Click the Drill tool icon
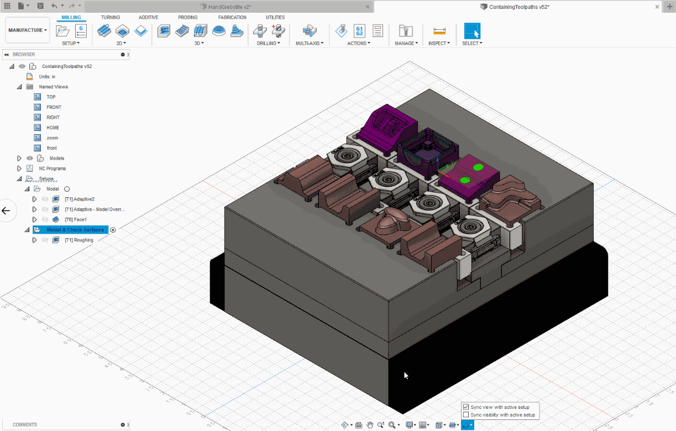 point(259,31)
